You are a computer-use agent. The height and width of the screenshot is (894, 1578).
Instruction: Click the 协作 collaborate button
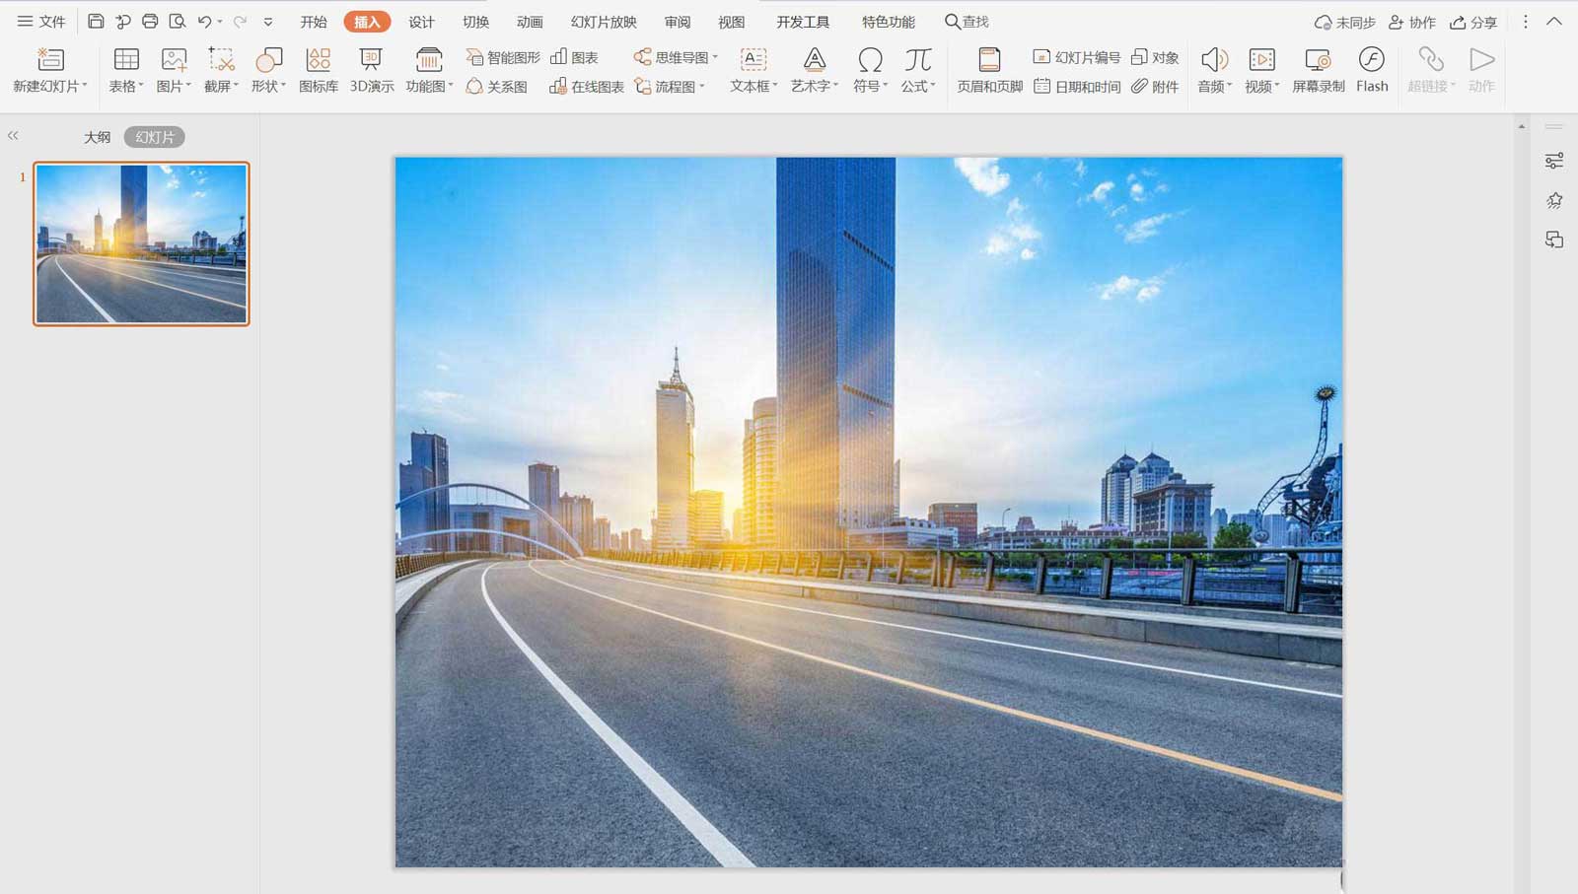(1411, 22)
